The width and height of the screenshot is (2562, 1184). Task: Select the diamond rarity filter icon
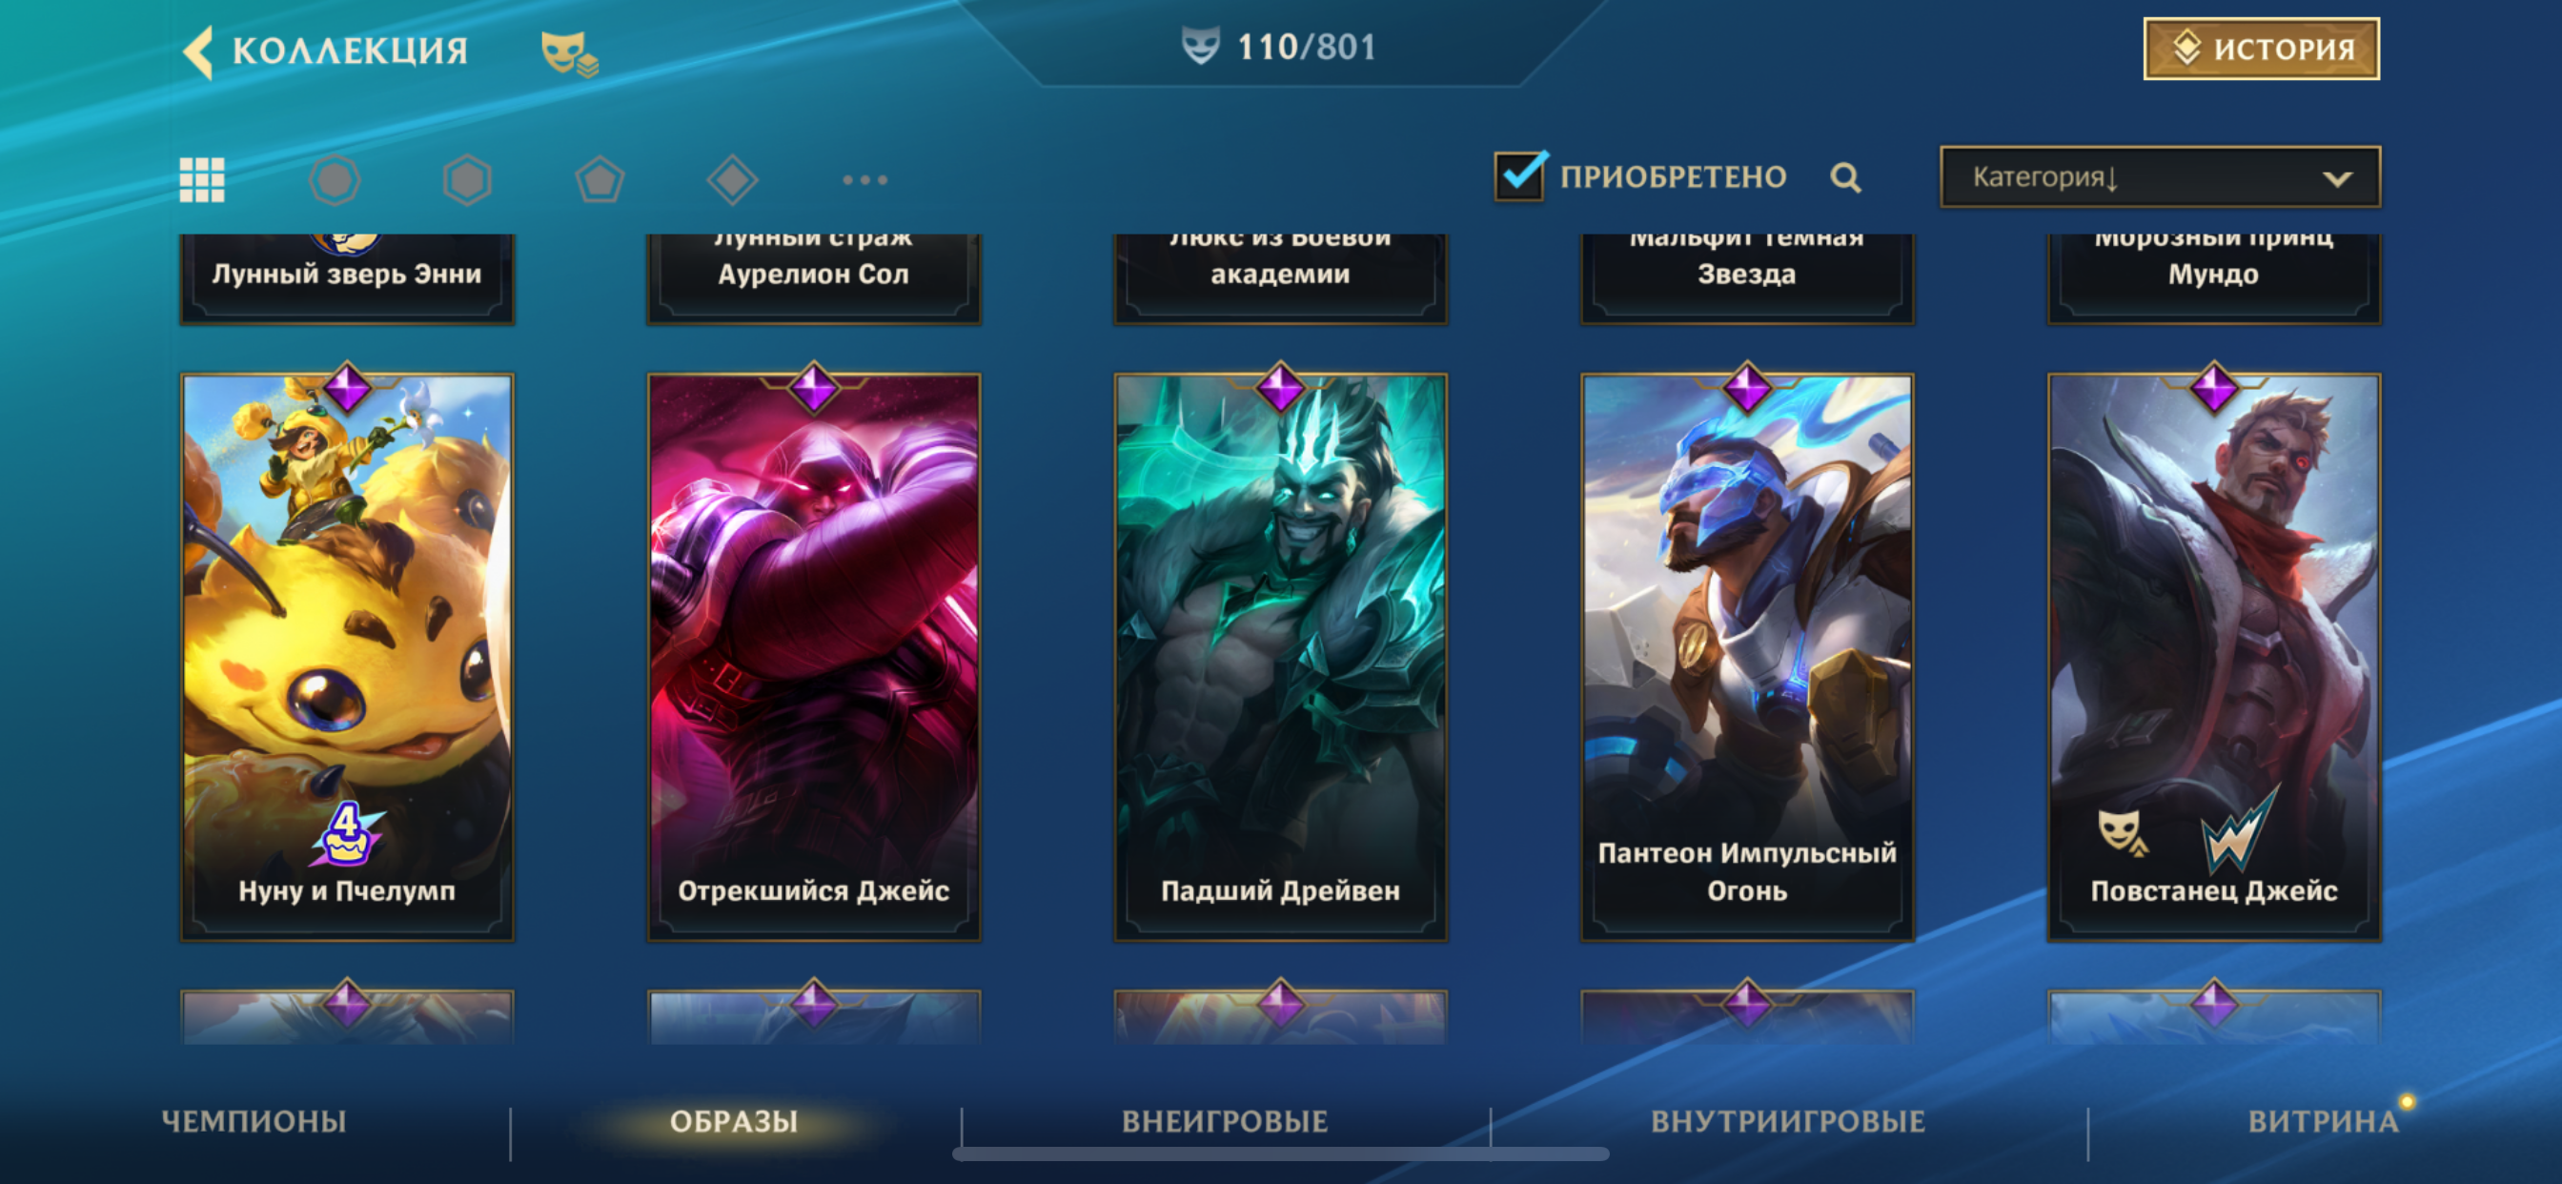point(732,180)
